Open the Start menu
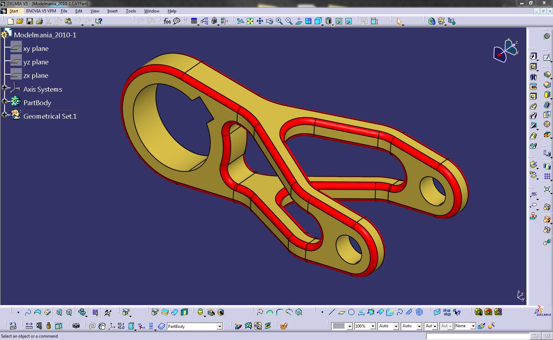 click(x=13, y=11)
